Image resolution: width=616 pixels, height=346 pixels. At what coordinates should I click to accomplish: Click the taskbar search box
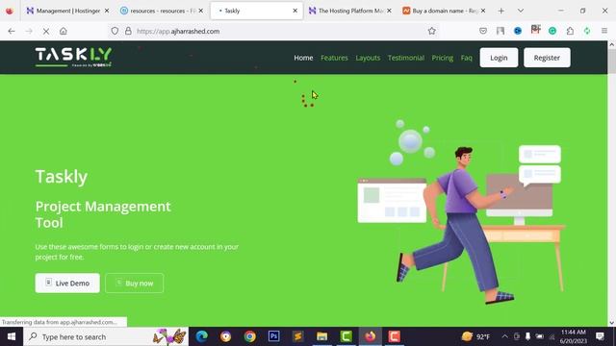(106, 336)
